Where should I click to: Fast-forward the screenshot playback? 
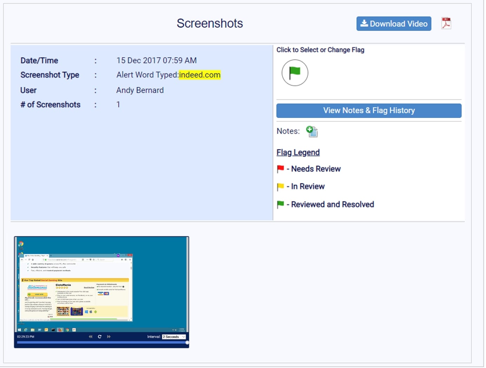(108, 336)
